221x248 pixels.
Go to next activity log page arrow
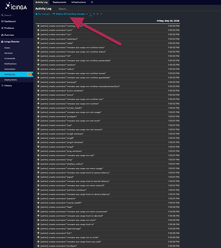[x=101, y=14]
